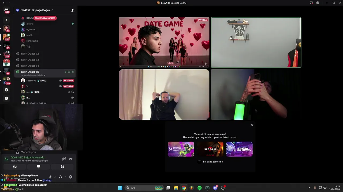343x192 pixels.
Task: Open microphone input options arrow
Action: (x=55, y=177)
